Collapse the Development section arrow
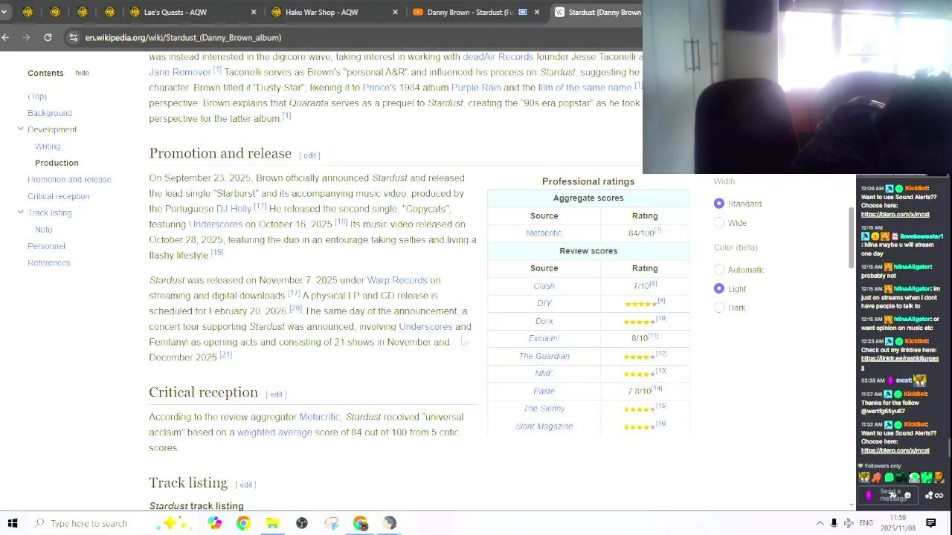Image resolution: width=952 pixels, height=535 pixels. [x=21, y=129]
